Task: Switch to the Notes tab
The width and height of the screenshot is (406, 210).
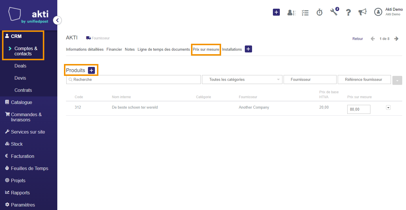Action: 130,49
